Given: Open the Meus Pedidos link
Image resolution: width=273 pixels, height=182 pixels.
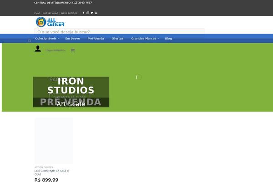Looking at the screenshot, I should point(69,13).
